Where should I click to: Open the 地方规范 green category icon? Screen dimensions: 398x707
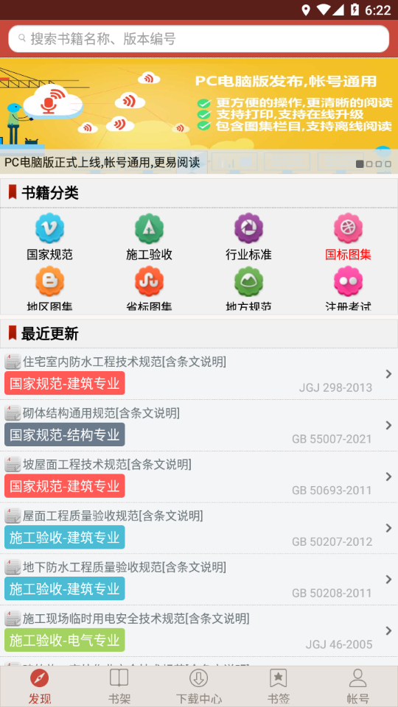coord(248,281)
